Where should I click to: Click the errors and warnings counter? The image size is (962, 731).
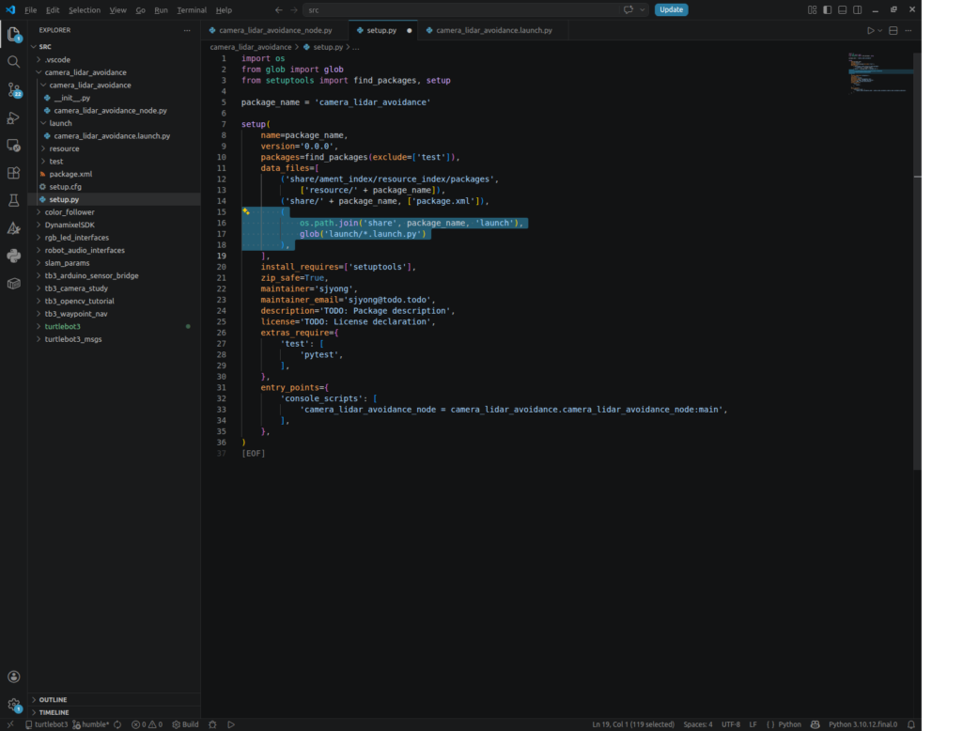point(147,724)
